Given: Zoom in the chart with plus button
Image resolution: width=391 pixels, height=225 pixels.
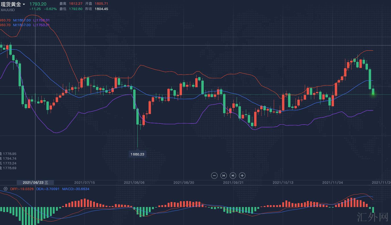Looking at the screenshot, I should coord(242,176).
